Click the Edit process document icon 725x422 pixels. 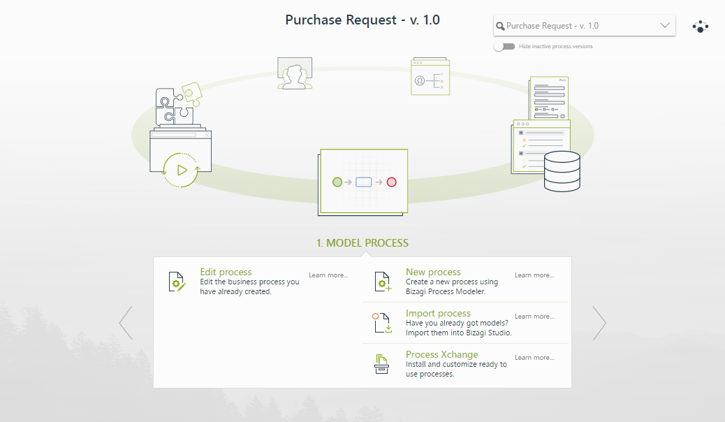177,282
